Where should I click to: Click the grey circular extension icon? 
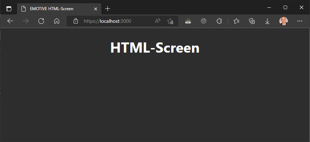click(204, 21)
